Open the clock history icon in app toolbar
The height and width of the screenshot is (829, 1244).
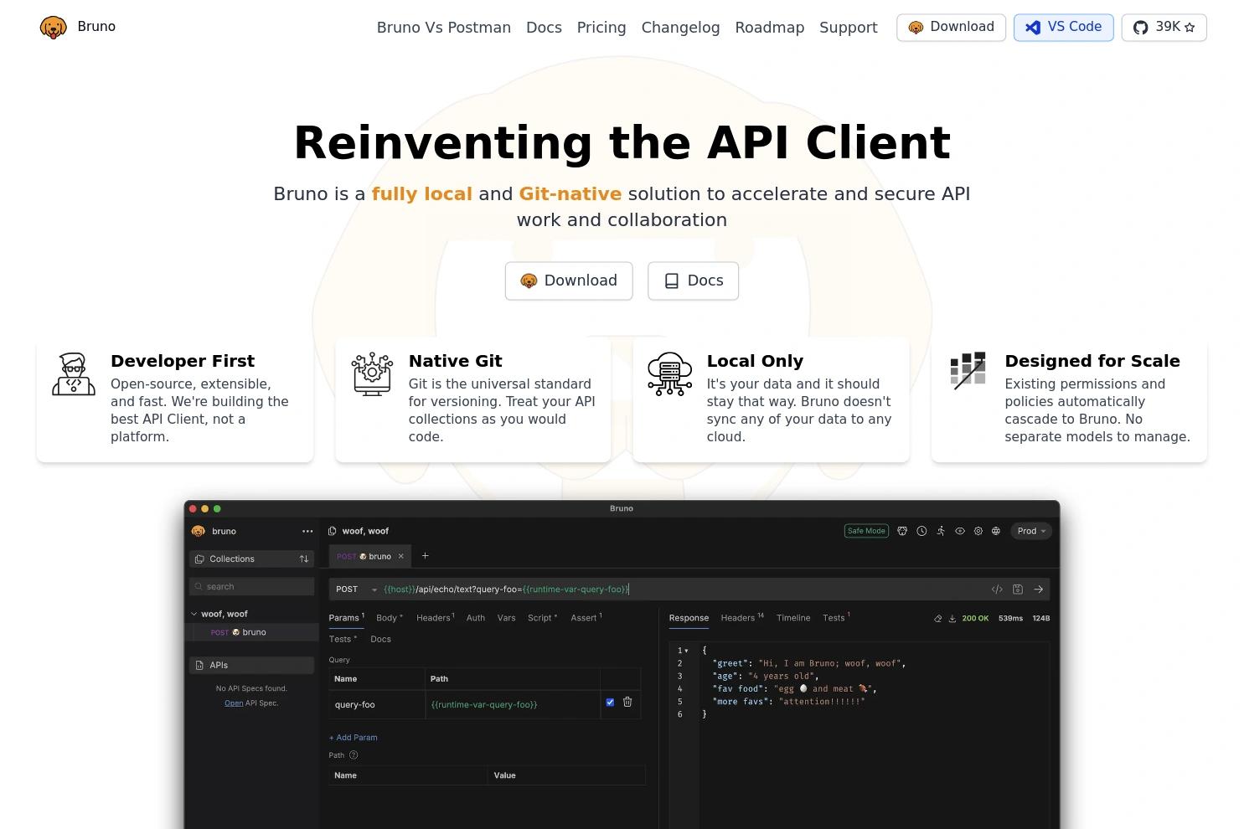click(921, 531)
